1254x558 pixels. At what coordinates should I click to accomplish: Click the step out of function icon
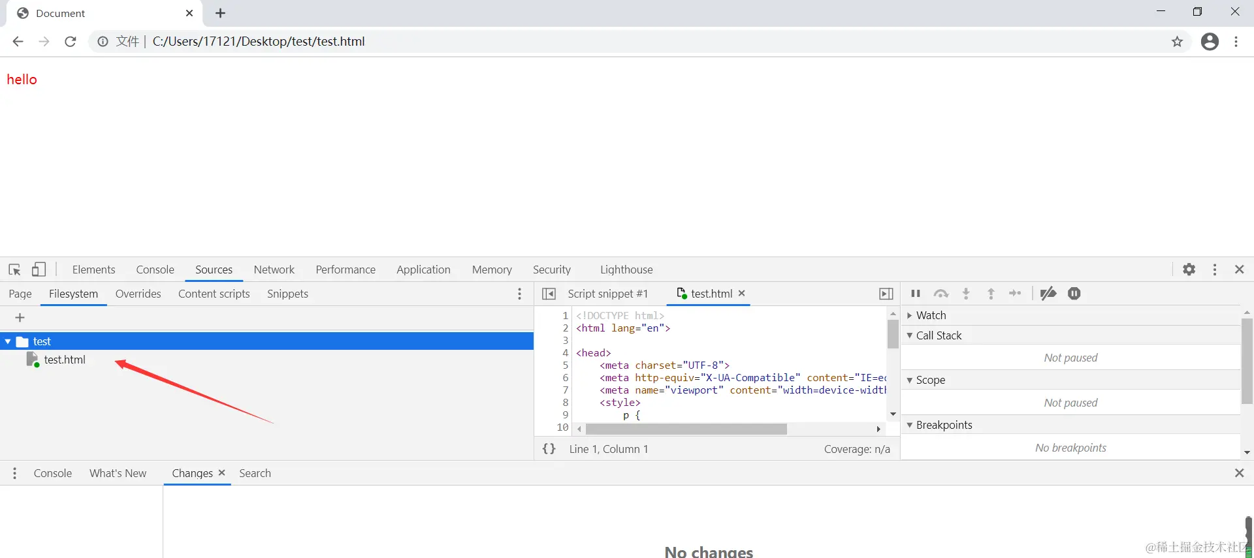click(x=991, y=294)
